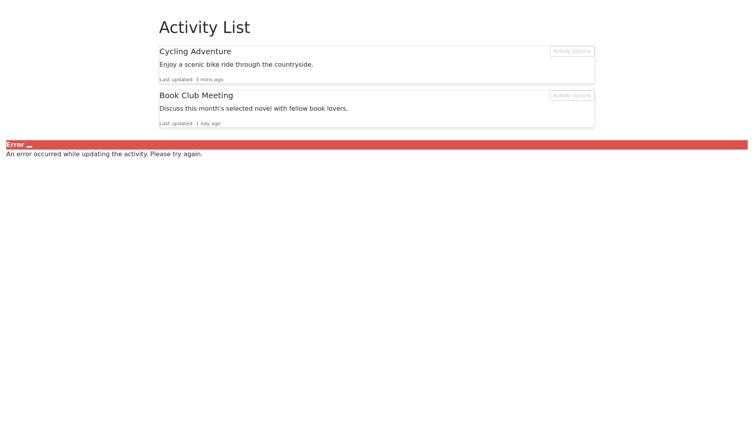754x424 pixels.
Task: Click the scenic bike ride description text
Action: (236, 65)
